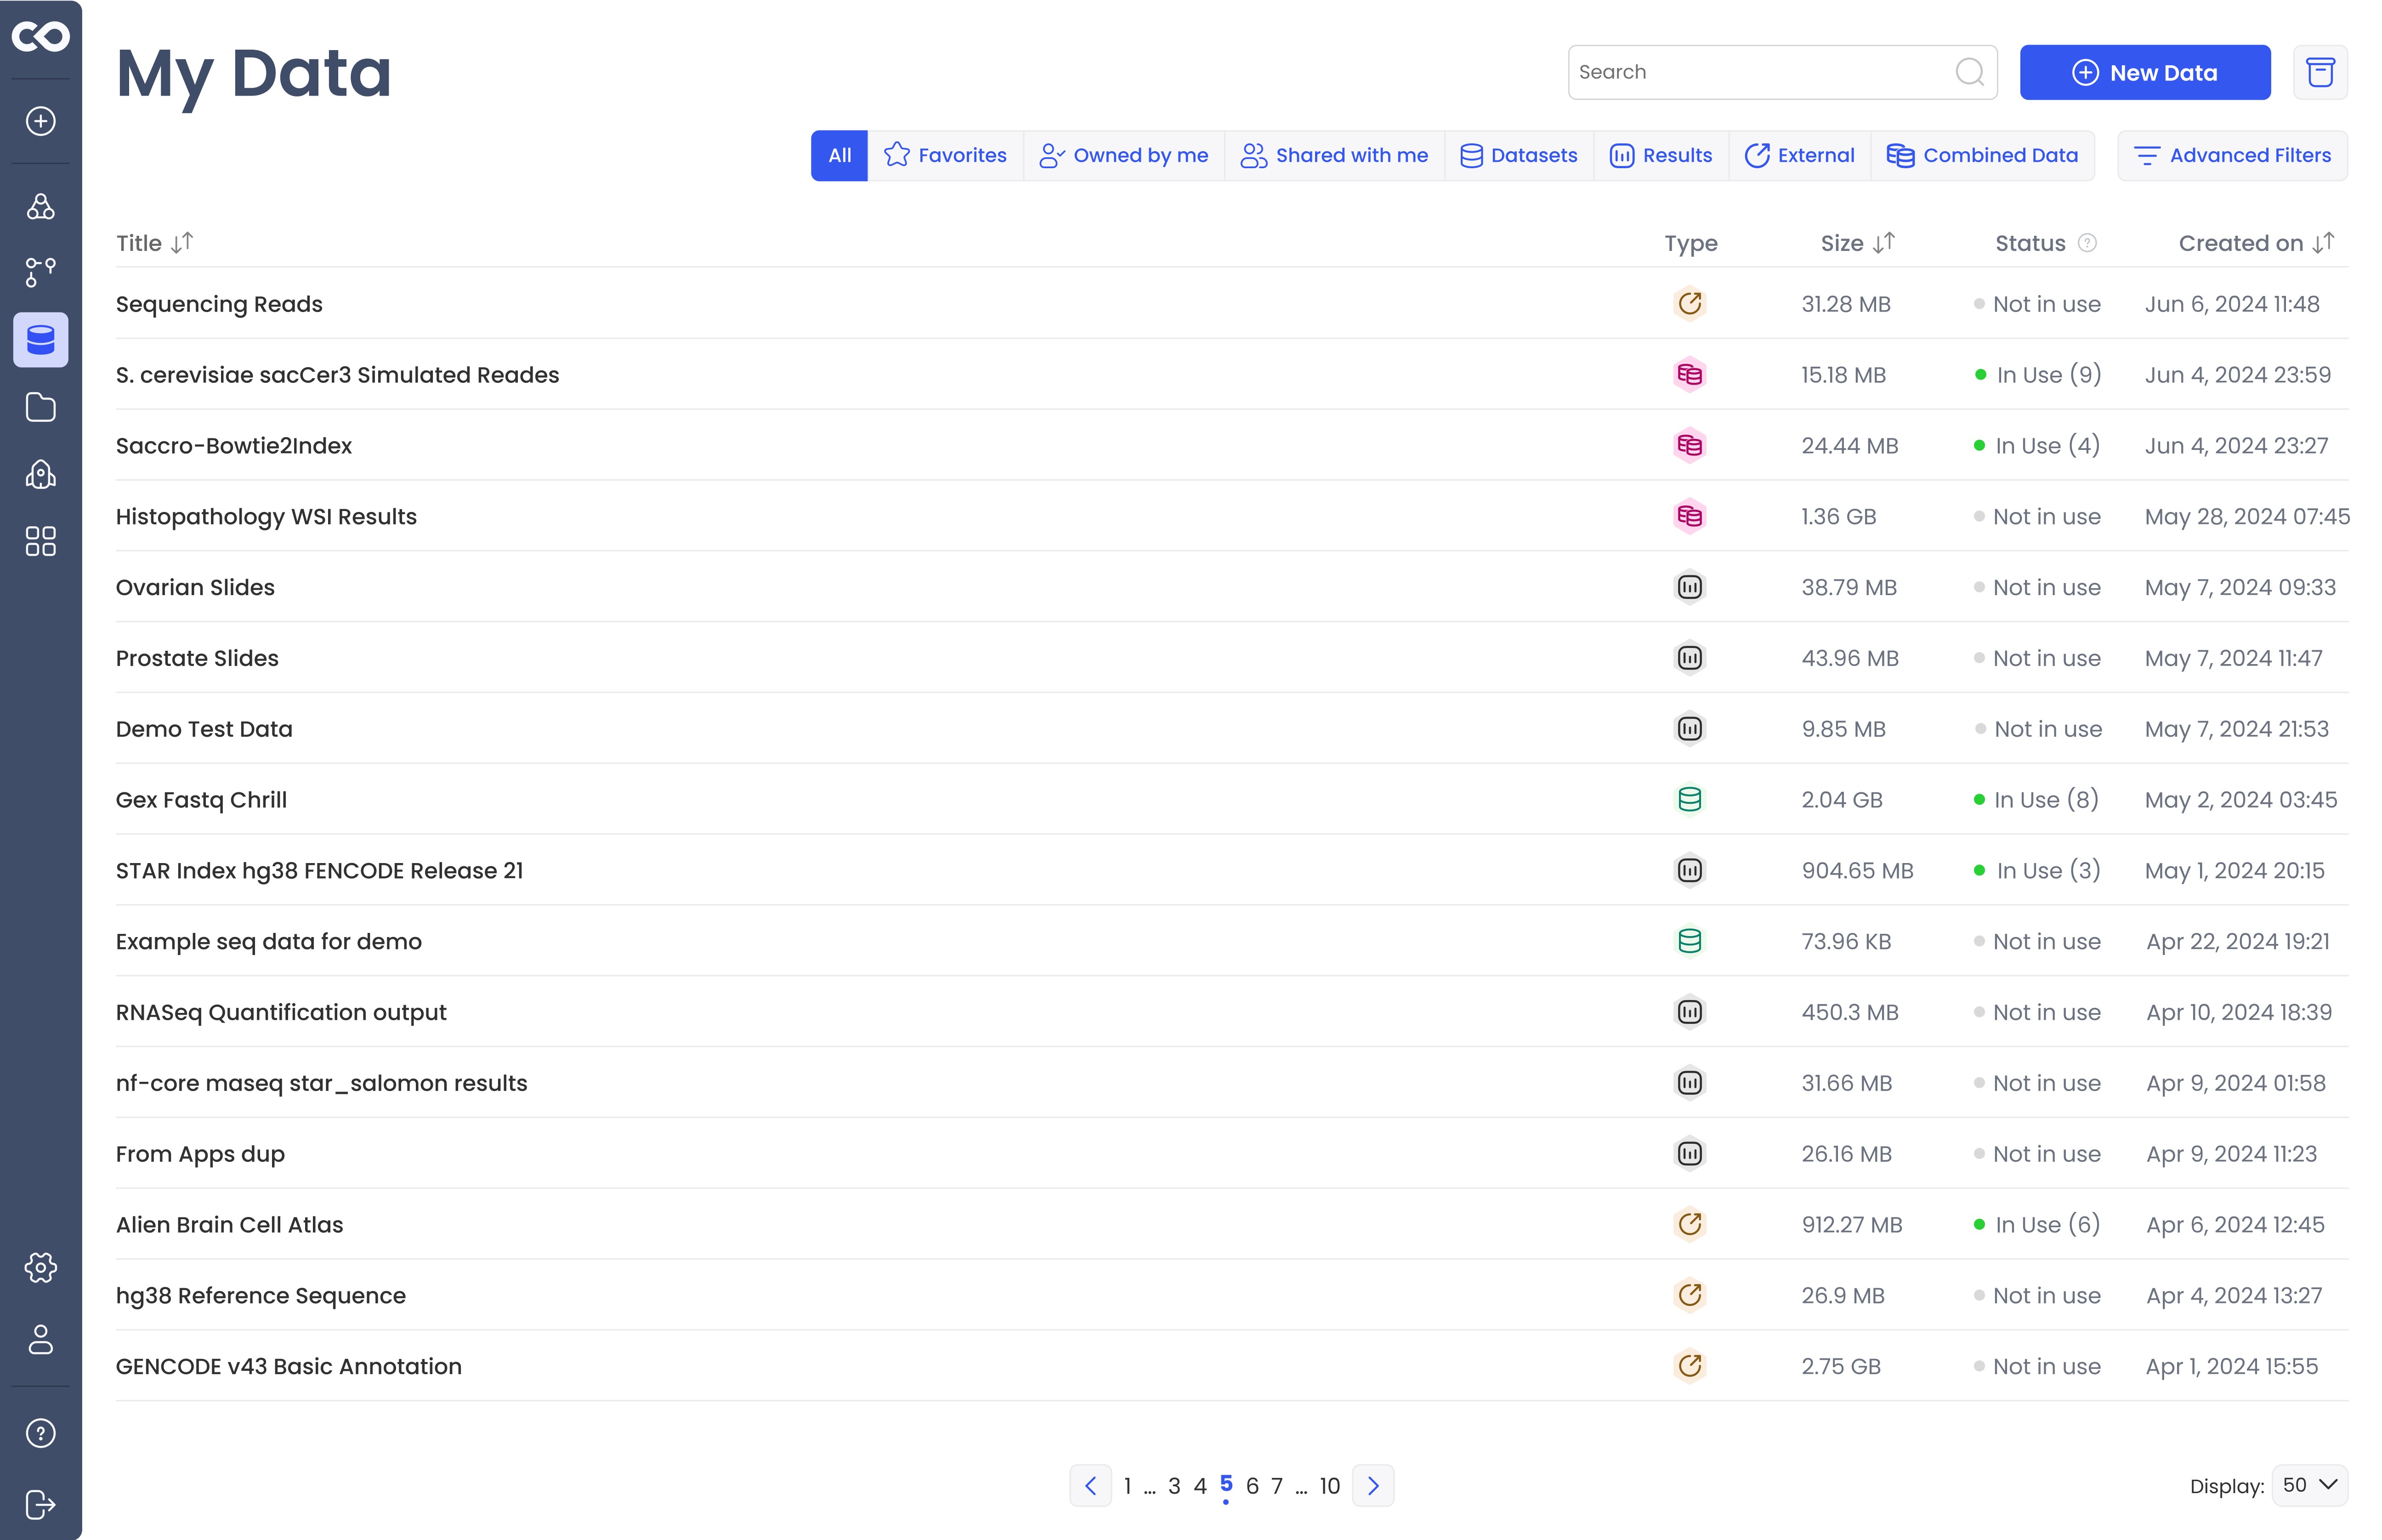Open the help question mark in the sidebar
The width and height of the screenshot is (2382, 1540).
point(40,1433)
